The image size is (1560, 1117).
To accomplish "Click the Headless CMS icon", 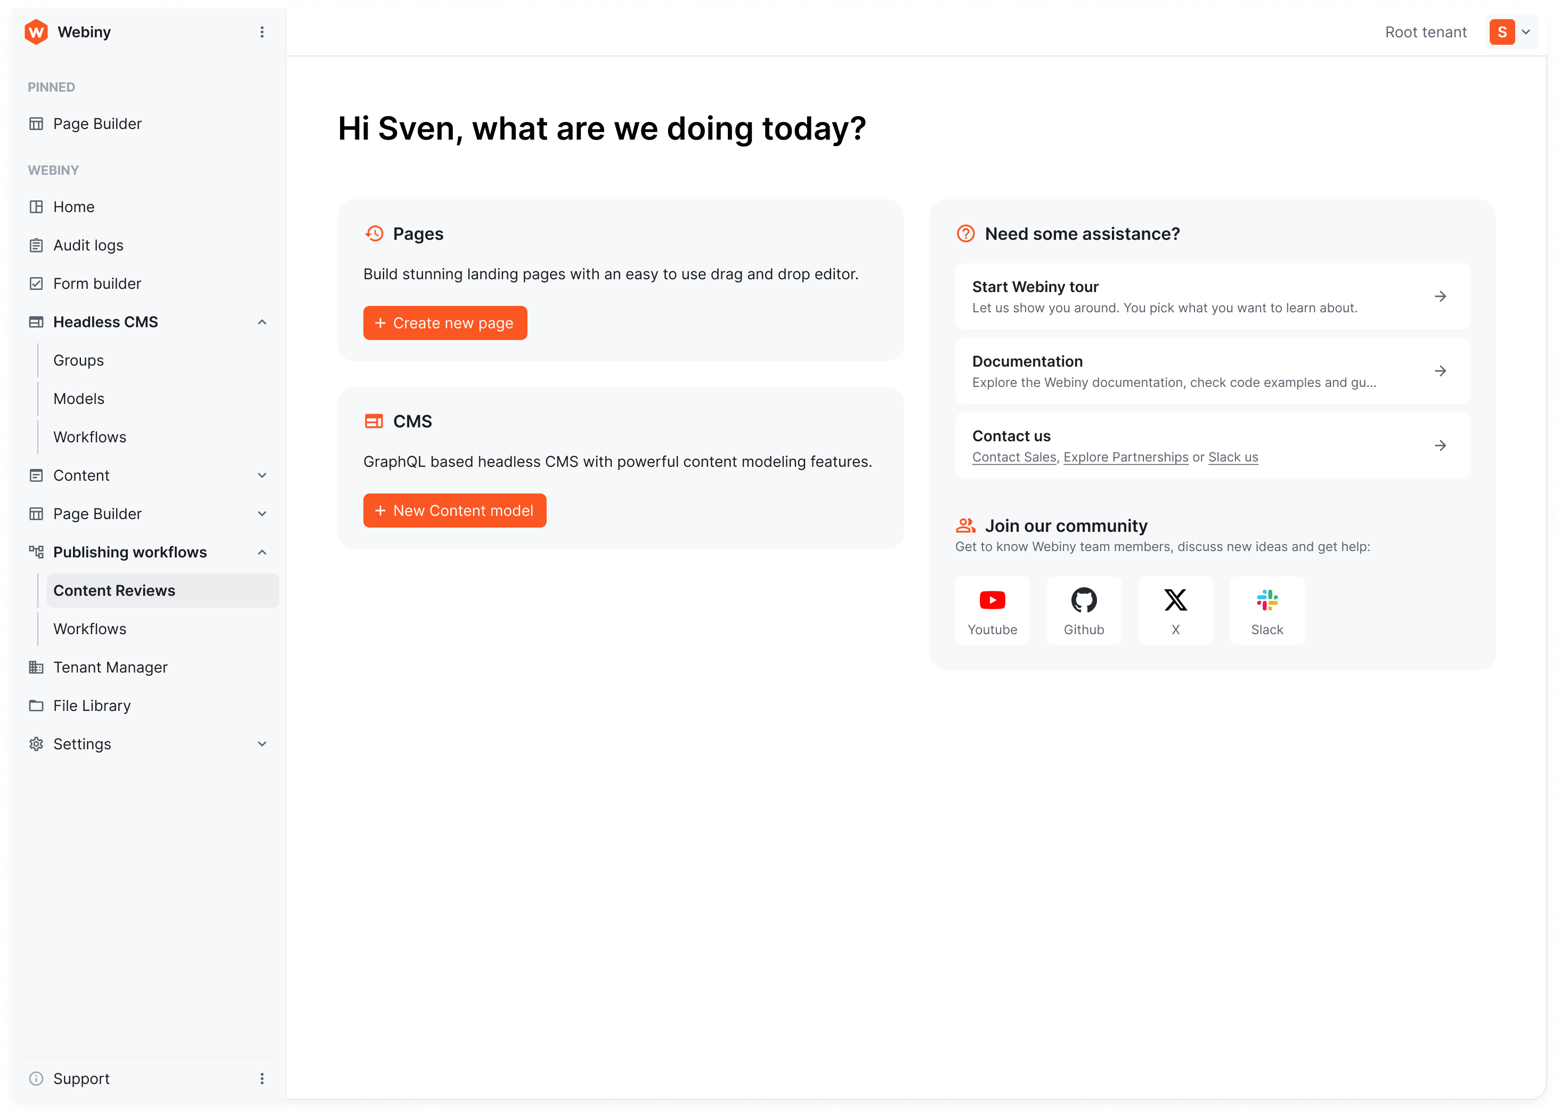I will point(36,321).
